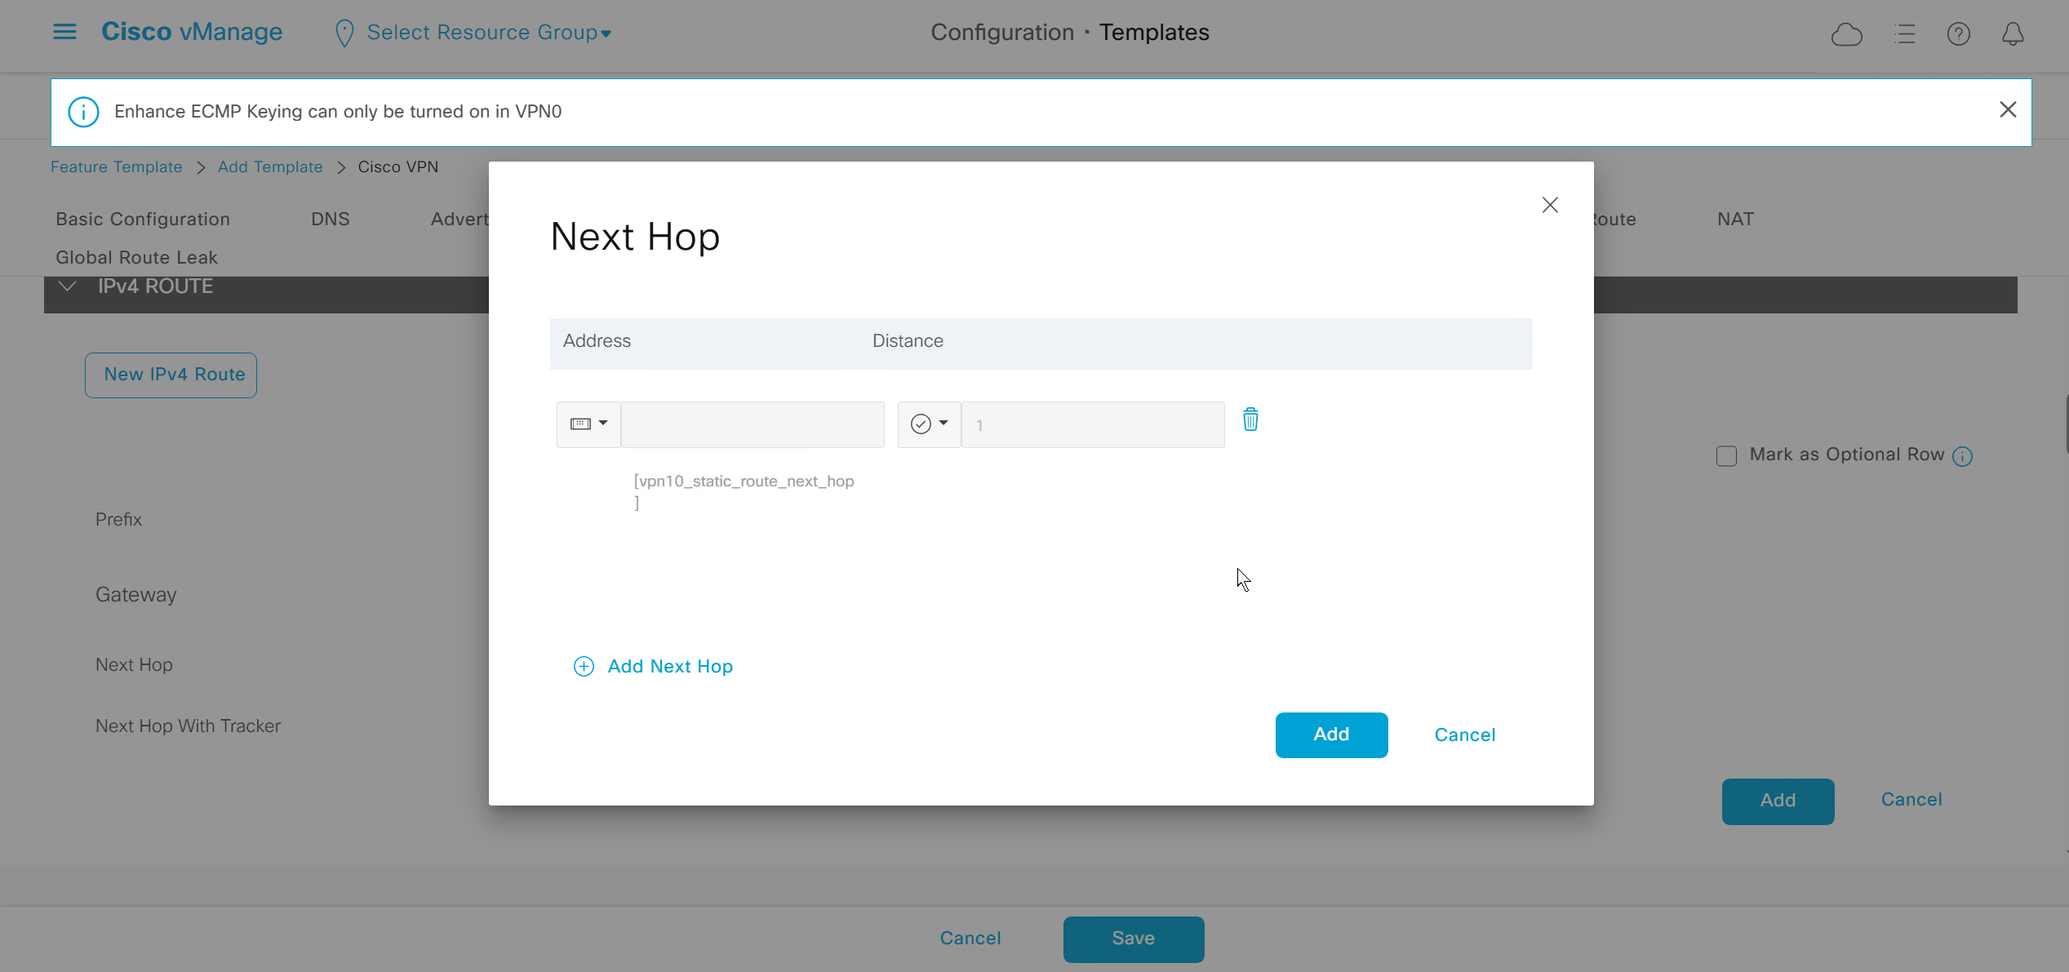
Task: Click the cloud status icon
Action: (1846, 34)
